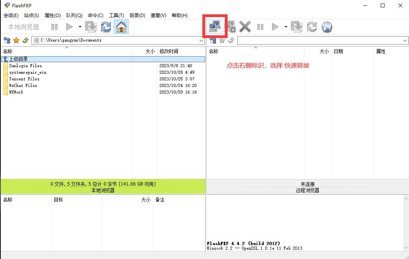The image size is (409, 259).
Task: Click queue 目标 column header
Action: (77, 200)
